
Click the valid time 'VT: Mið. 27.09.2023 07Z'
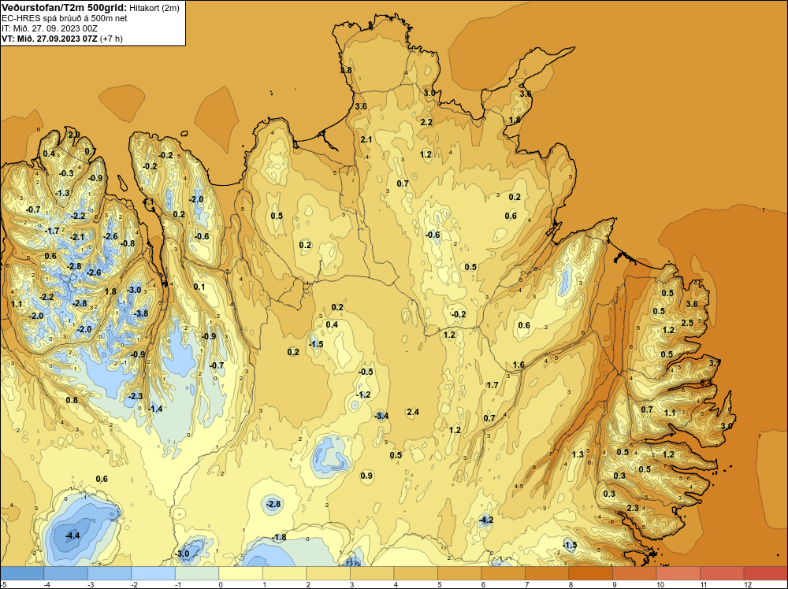50,38
